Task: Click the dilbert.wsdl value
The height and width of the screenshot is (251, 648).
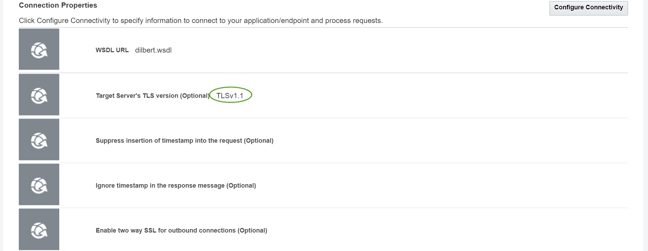Action: point(153,50)
